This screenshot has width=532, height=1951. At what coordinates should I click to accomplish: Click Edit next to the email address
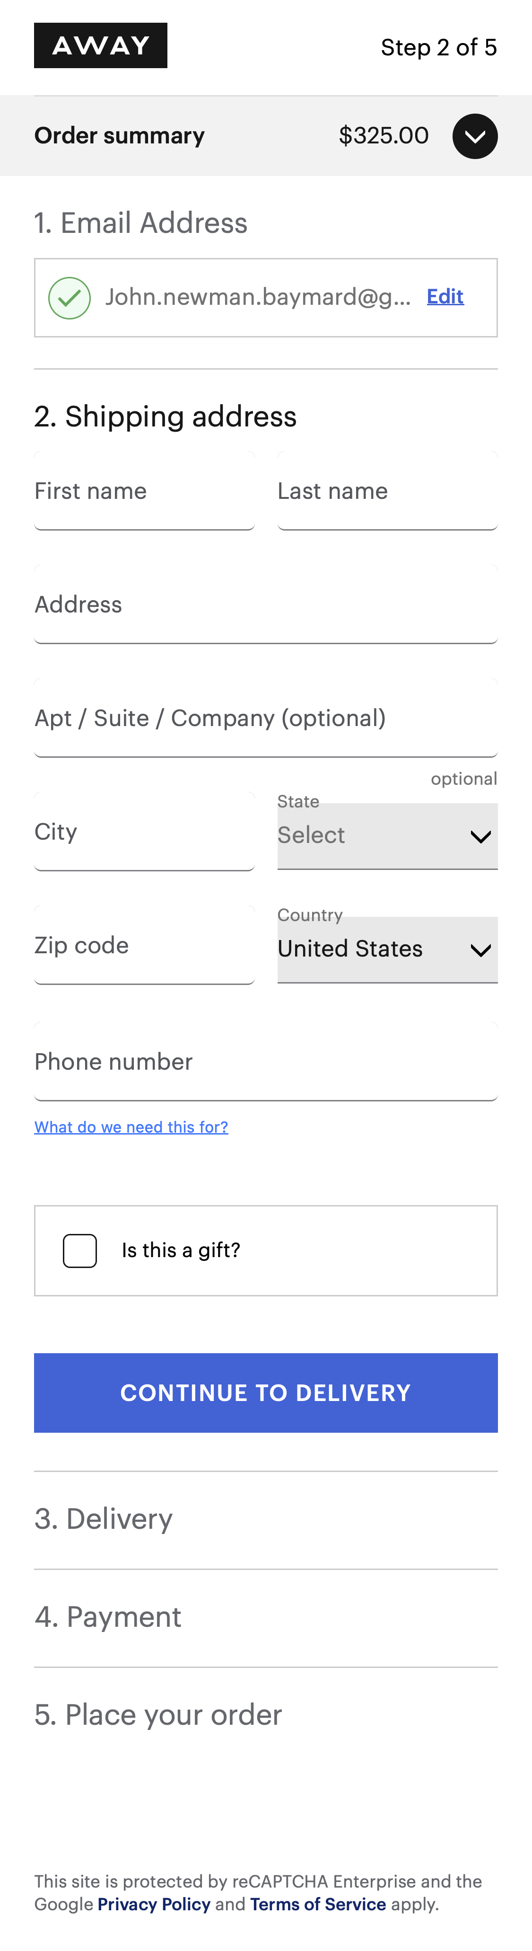445,296
